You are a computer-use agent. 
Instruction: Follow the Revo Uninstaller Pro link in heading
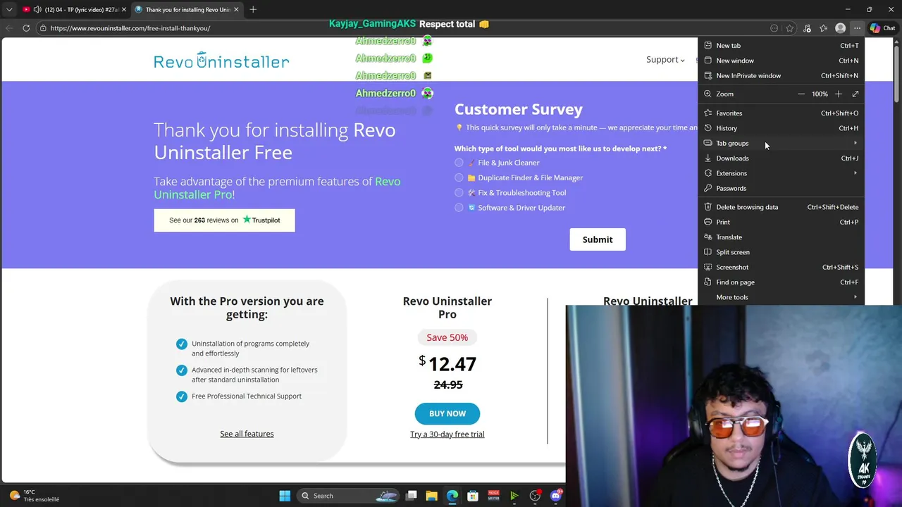[x=277, y=188]
